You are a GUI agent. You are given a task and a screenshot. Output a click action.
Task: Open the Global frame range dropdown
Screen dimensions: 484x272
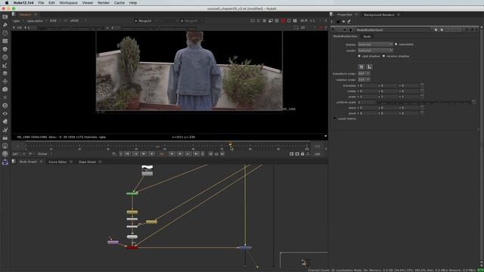[x=45, y=154]
